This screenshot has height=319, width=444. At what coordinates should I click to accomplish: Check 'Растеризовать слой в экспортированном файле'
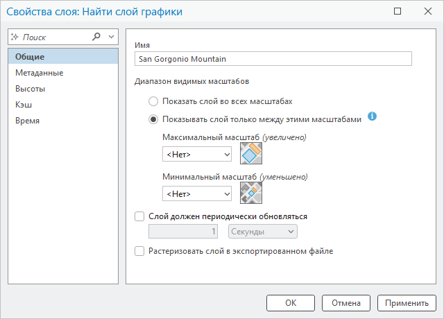(x=139, y=251)
